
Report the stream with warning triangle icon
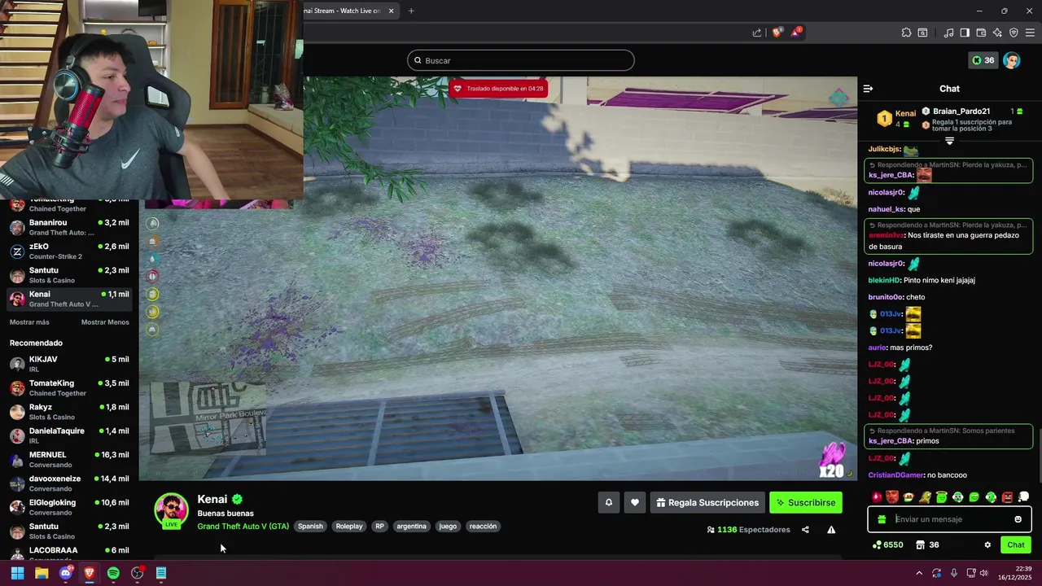[831, 530]
